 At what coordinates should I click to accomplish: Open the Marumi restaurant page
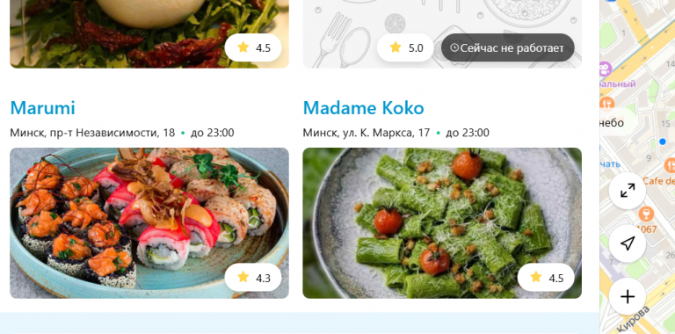coord(42,107)
